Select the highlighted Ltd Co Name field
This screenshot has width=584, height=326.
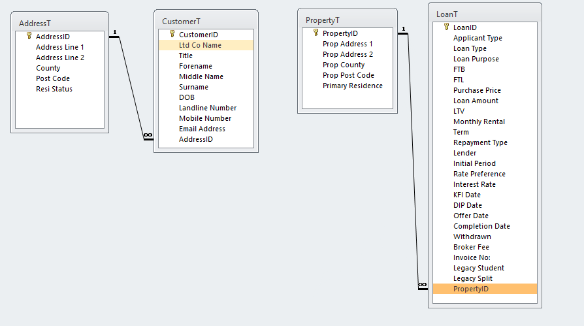pos(206,44)
